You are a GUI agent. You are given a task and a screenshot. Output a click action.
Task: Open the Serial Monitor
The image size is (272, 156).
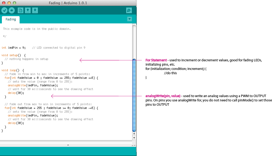click(129, 10)
